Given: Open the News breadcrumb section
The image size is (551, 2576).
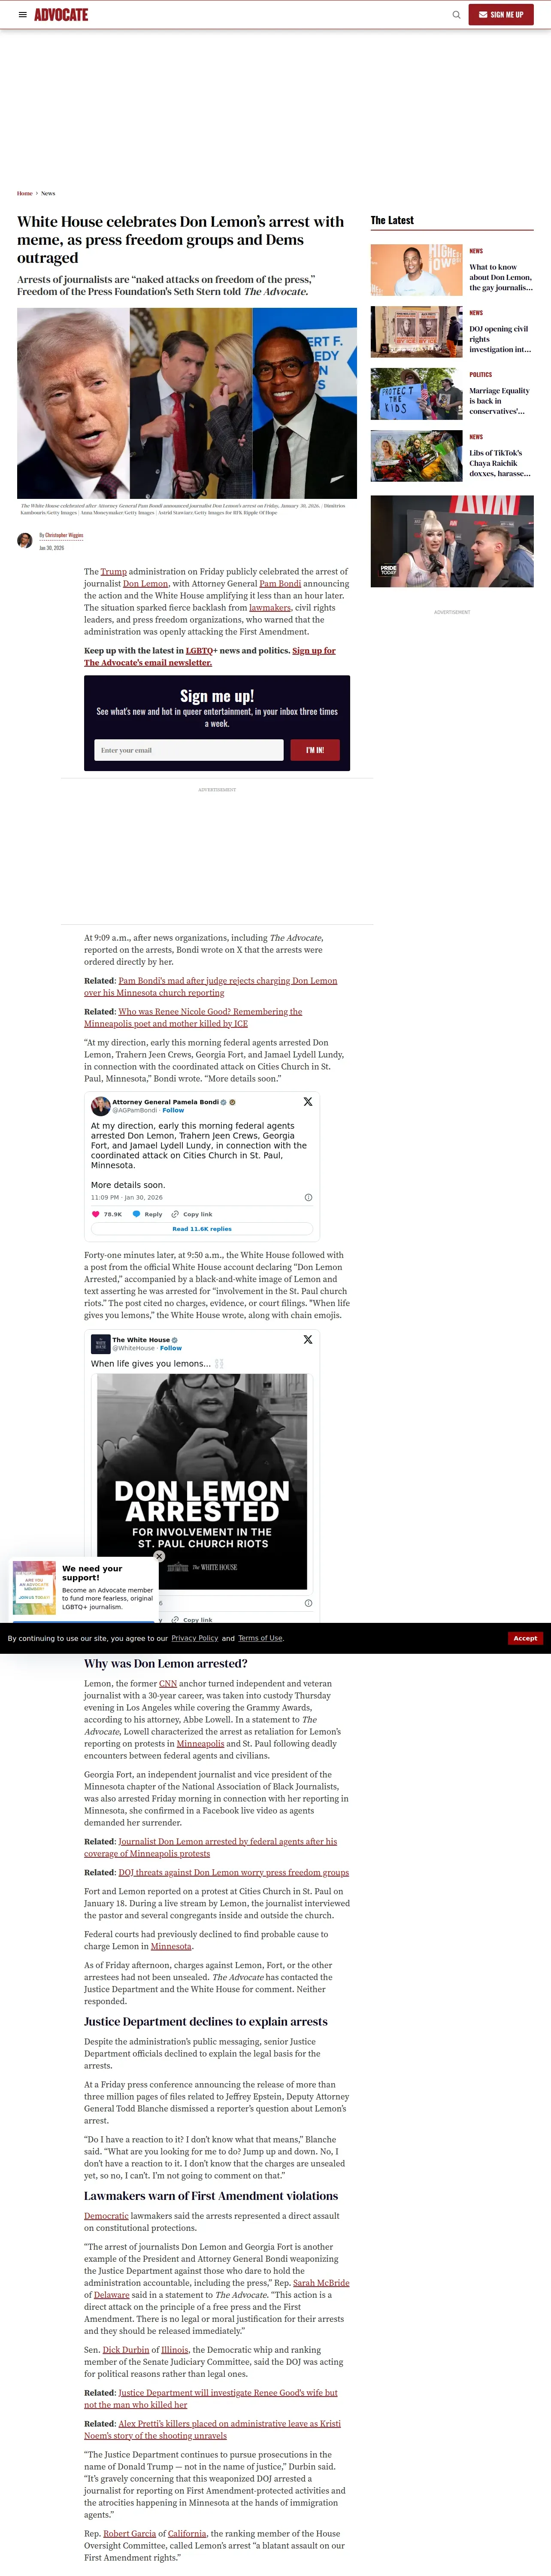Looking at the screenshot, I should point(48,193).
